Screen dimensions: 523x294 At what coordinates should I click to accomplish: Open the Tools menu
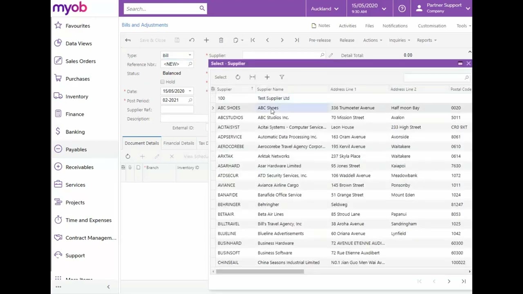tap(463, 26)
